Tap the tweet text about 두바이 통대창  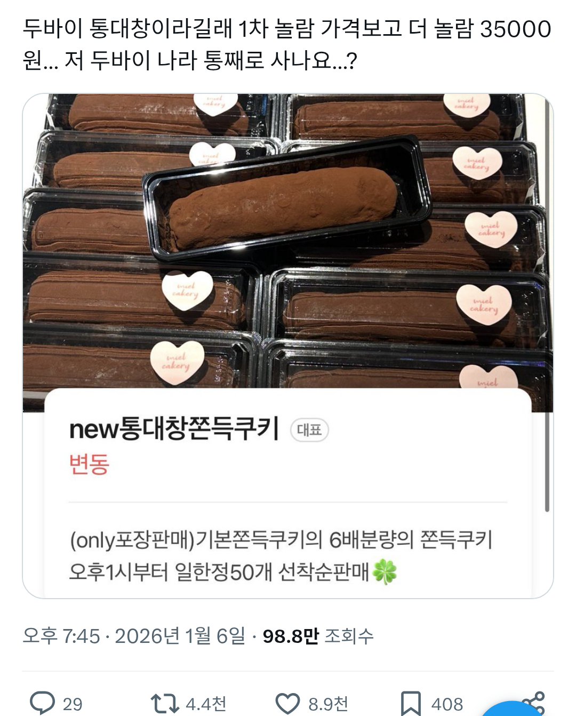coord(287,44)
